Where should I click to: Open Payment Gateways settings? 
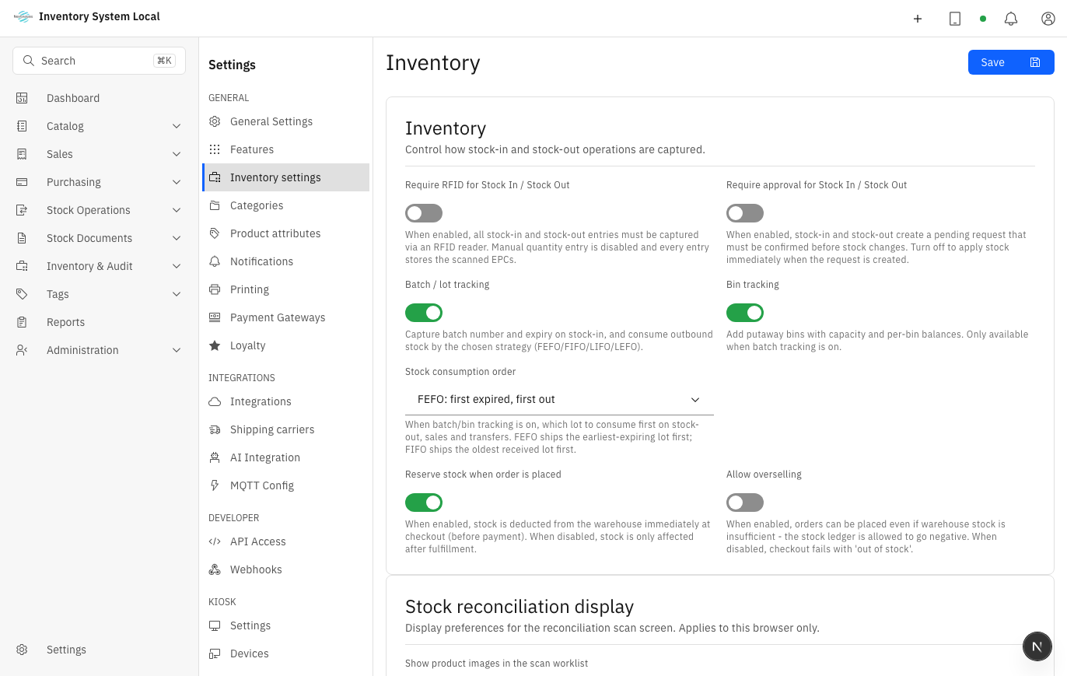[x=285, y=317]
